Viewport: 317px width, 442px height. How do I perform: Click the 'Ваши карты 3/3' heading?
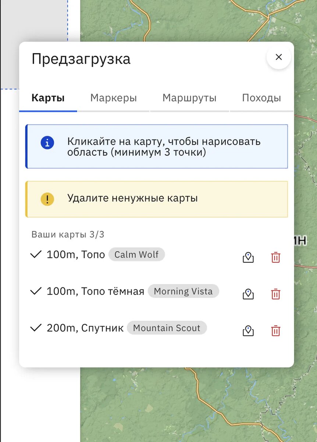click(x=68, y=235)
